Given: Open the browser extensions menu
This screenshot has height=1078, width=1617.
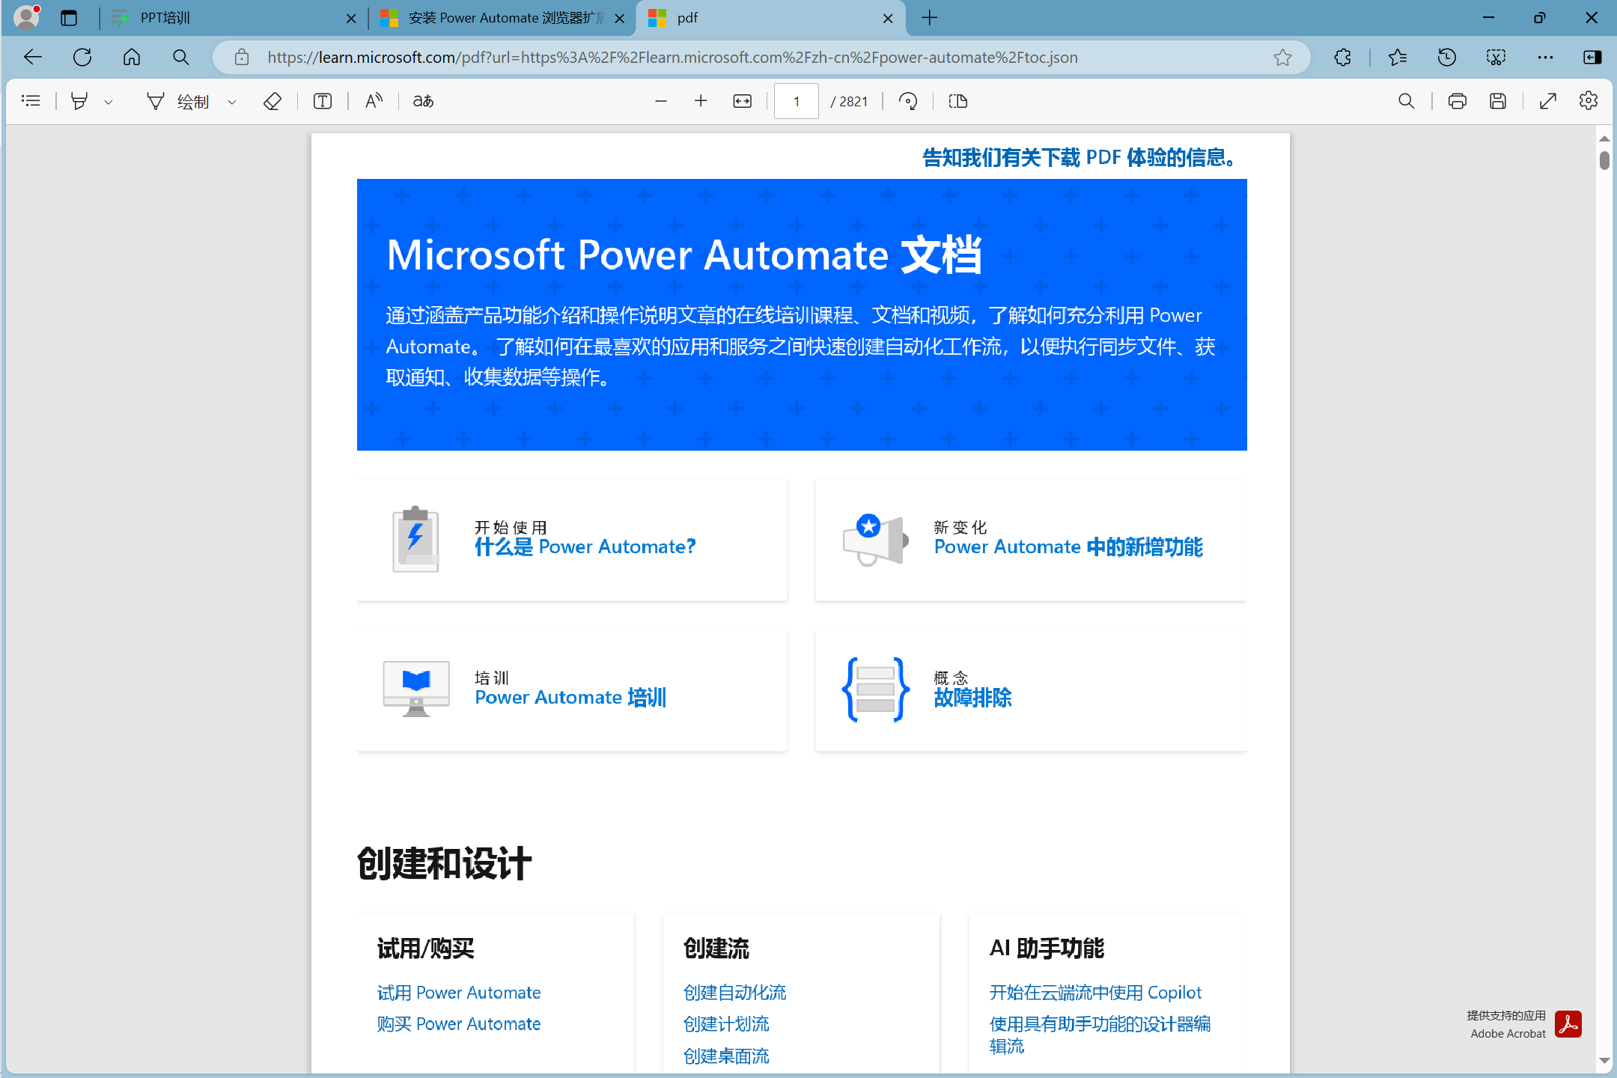Looking at the screenshot, I should [x=1343, y=58].
